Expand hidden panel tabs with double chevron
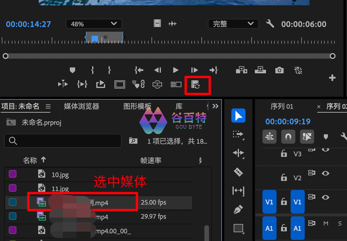Screen dimensions: 347x241 (x=215, y=106)
